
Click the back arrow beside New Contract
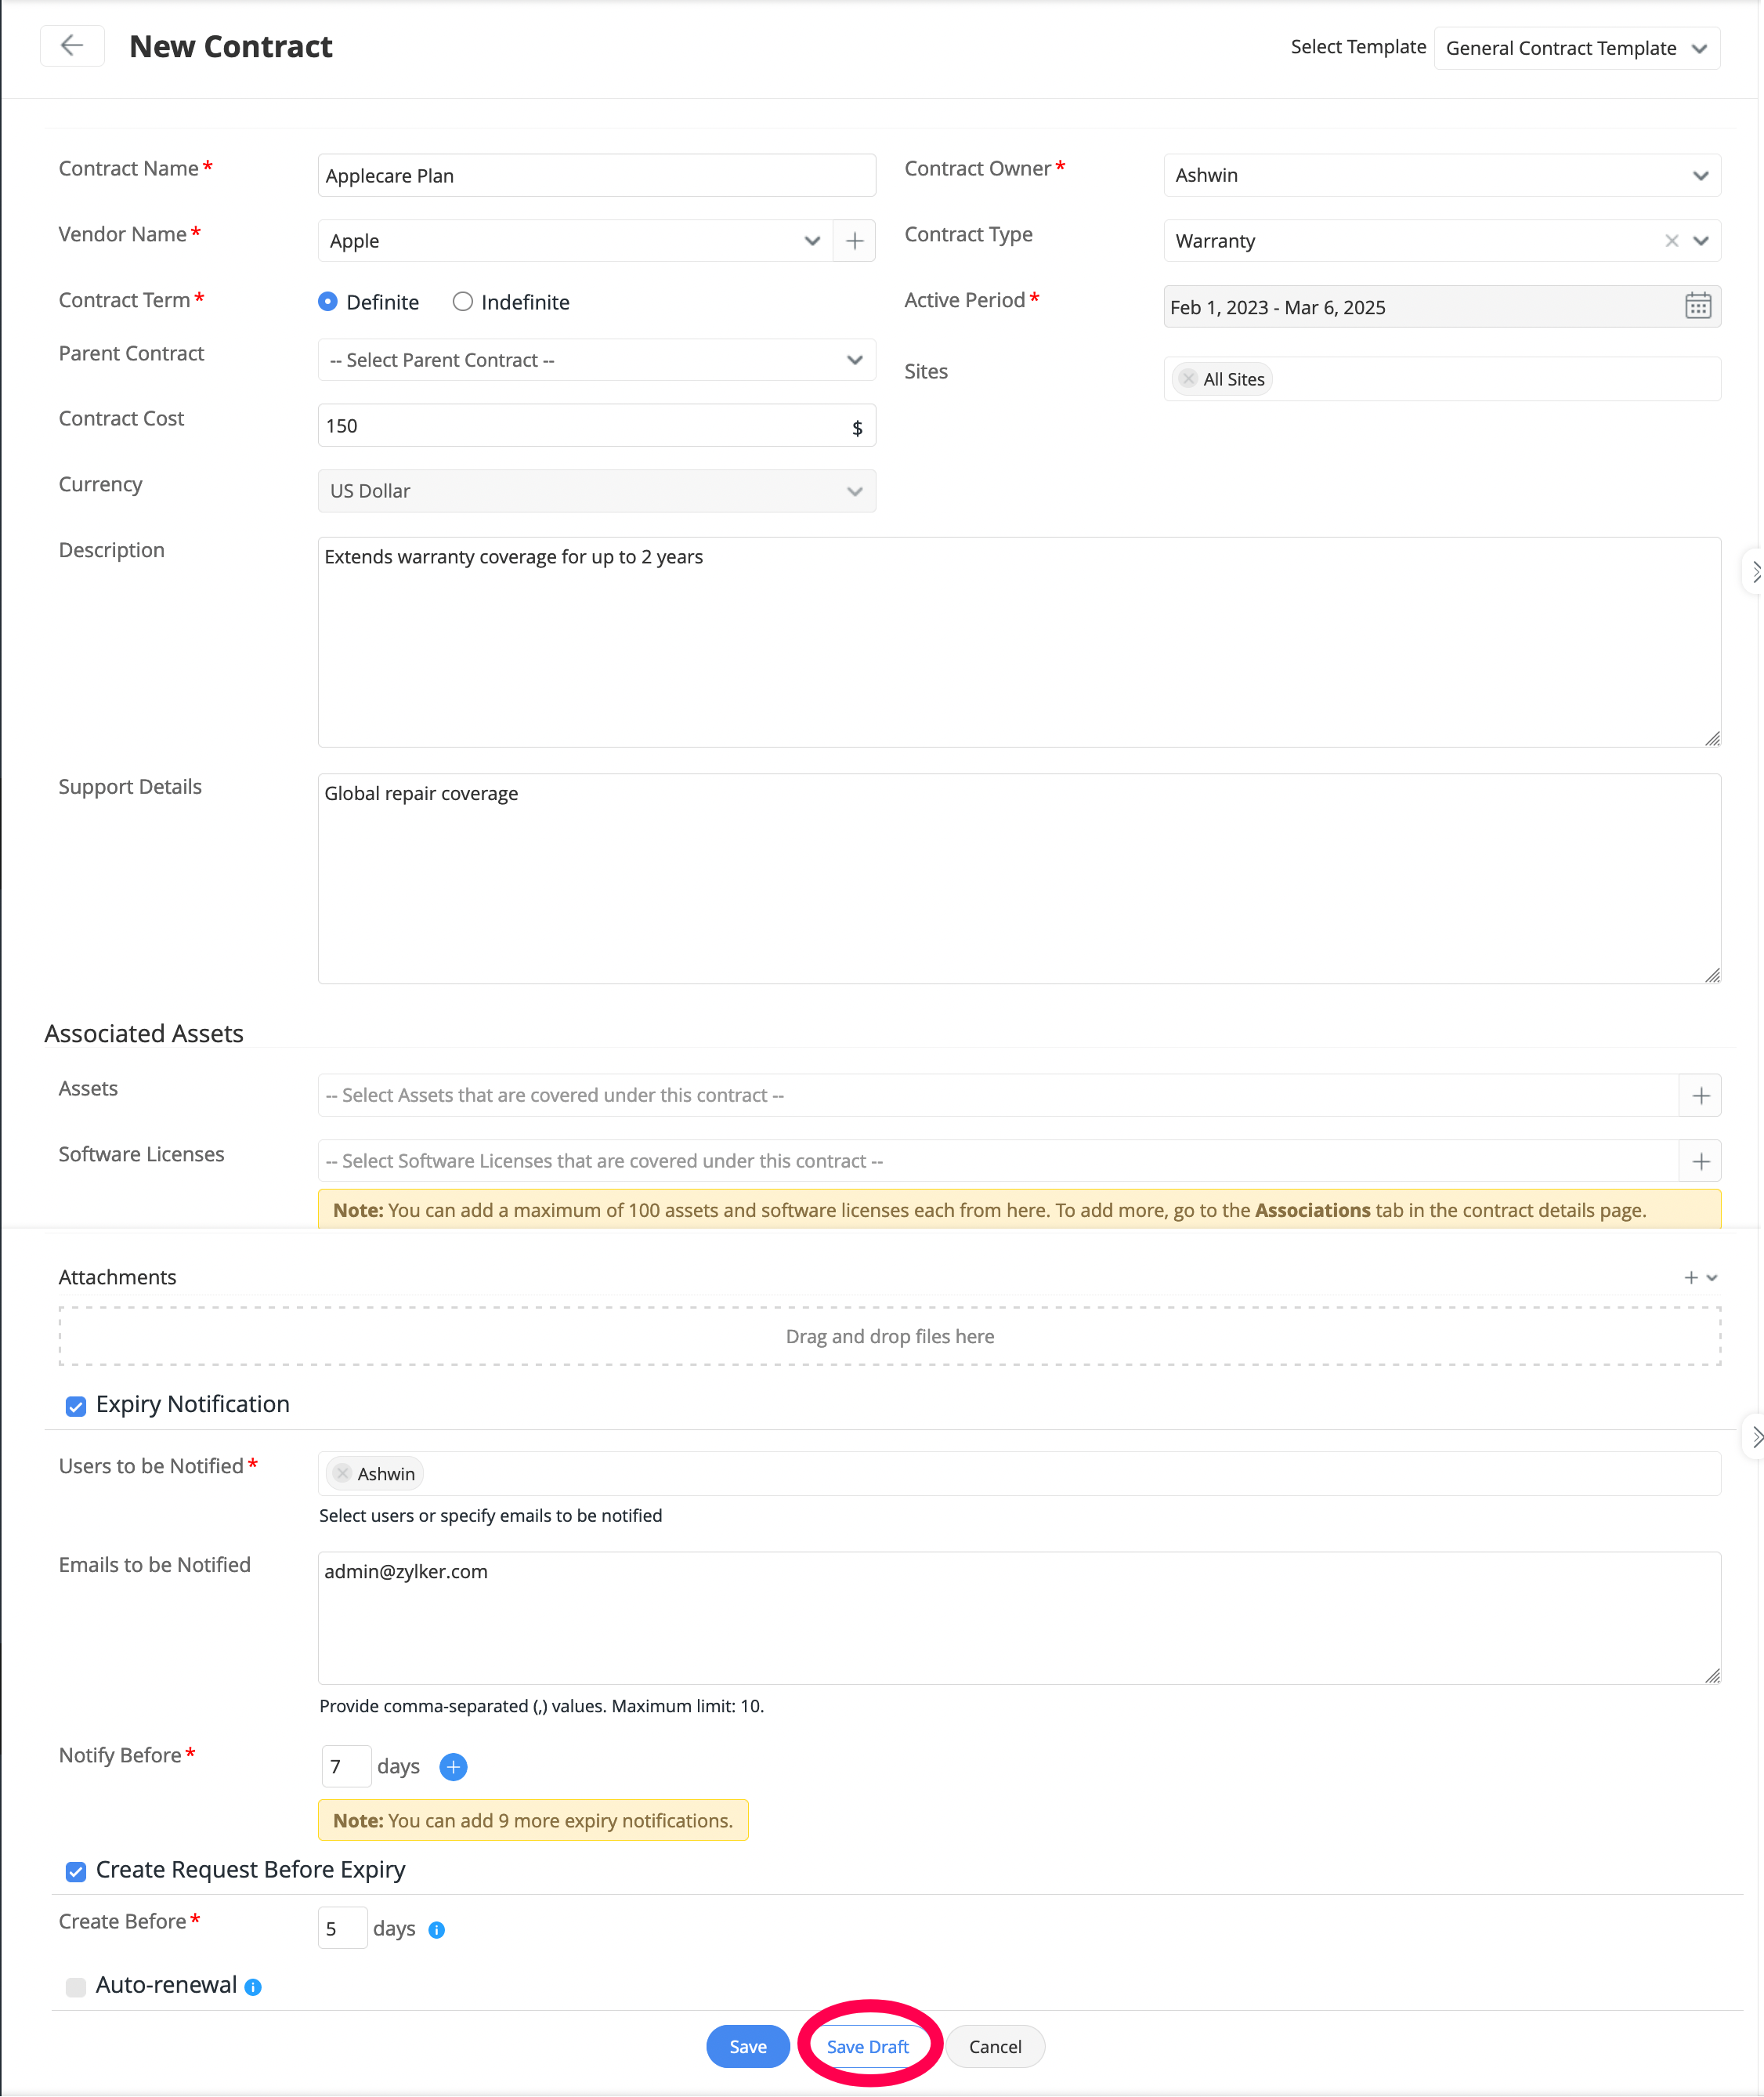(x=72, y=46)
